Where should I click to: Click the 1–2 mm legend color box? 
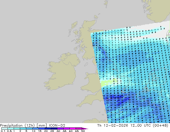17,128
